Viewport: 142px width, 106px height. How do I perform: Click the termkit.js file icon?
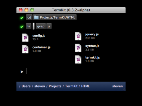click(78, 59)
